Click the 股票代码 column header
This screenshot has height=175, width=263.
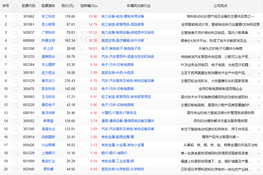pyautogui.click(x=28, y=6)
